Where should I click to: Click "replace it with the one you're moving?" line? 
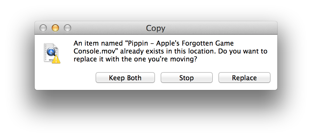point(135,60)
